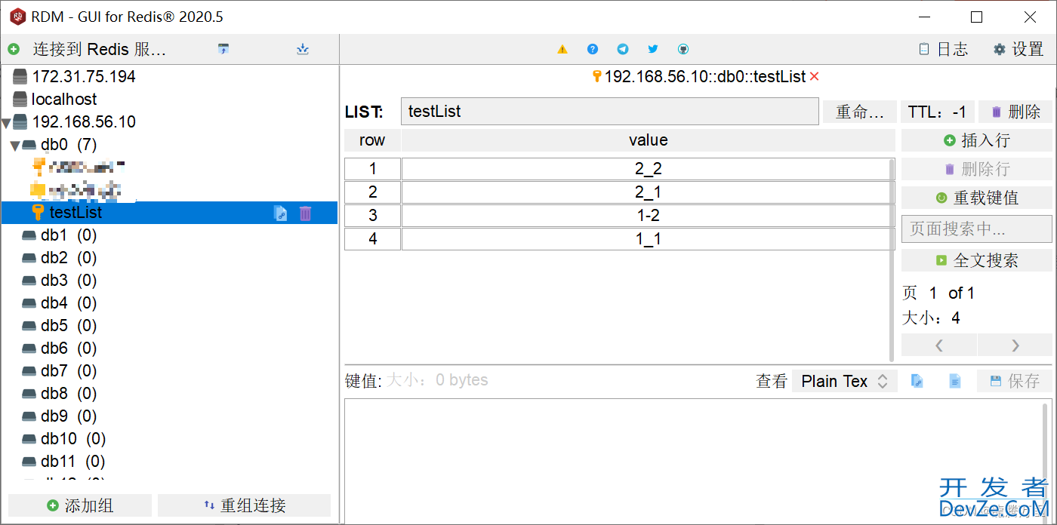Open database db1 (0)
This screenshot has width=1057, height=525.
tap(68, 235)
